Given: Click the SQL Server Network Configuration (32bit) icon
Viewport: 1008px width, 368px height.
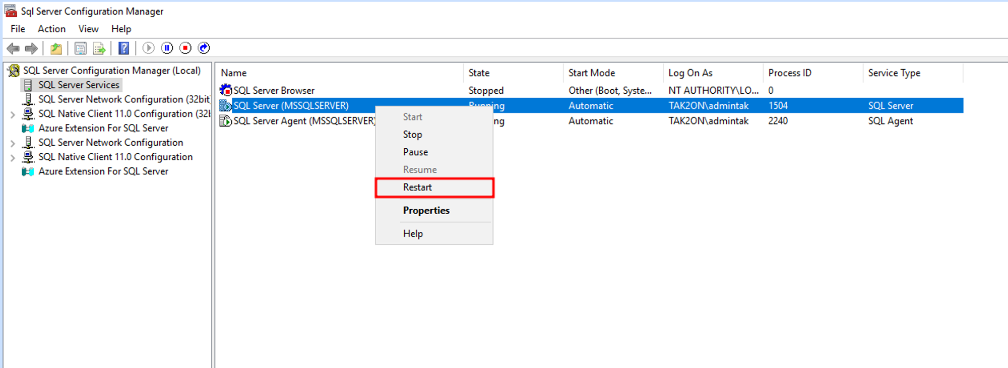Looking at the screenshot, I should coord(28,99).
